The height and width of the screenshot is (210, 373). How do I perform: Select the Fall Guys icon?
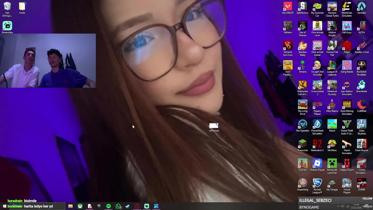tap(347, 28)
